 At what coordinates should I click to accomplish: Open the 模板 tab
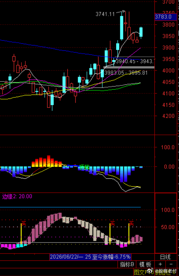tap(145, 264)
